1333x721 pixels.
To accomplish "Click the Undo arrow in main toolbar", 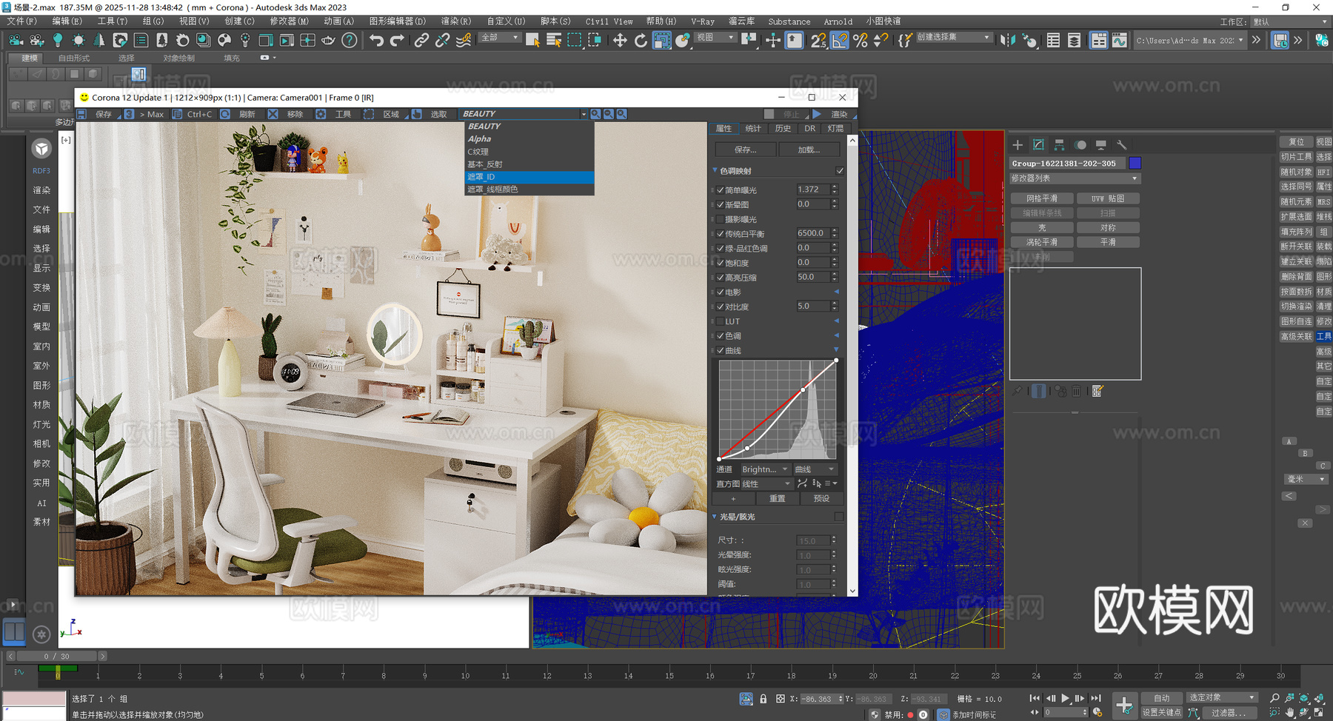I will click(376, 40).
